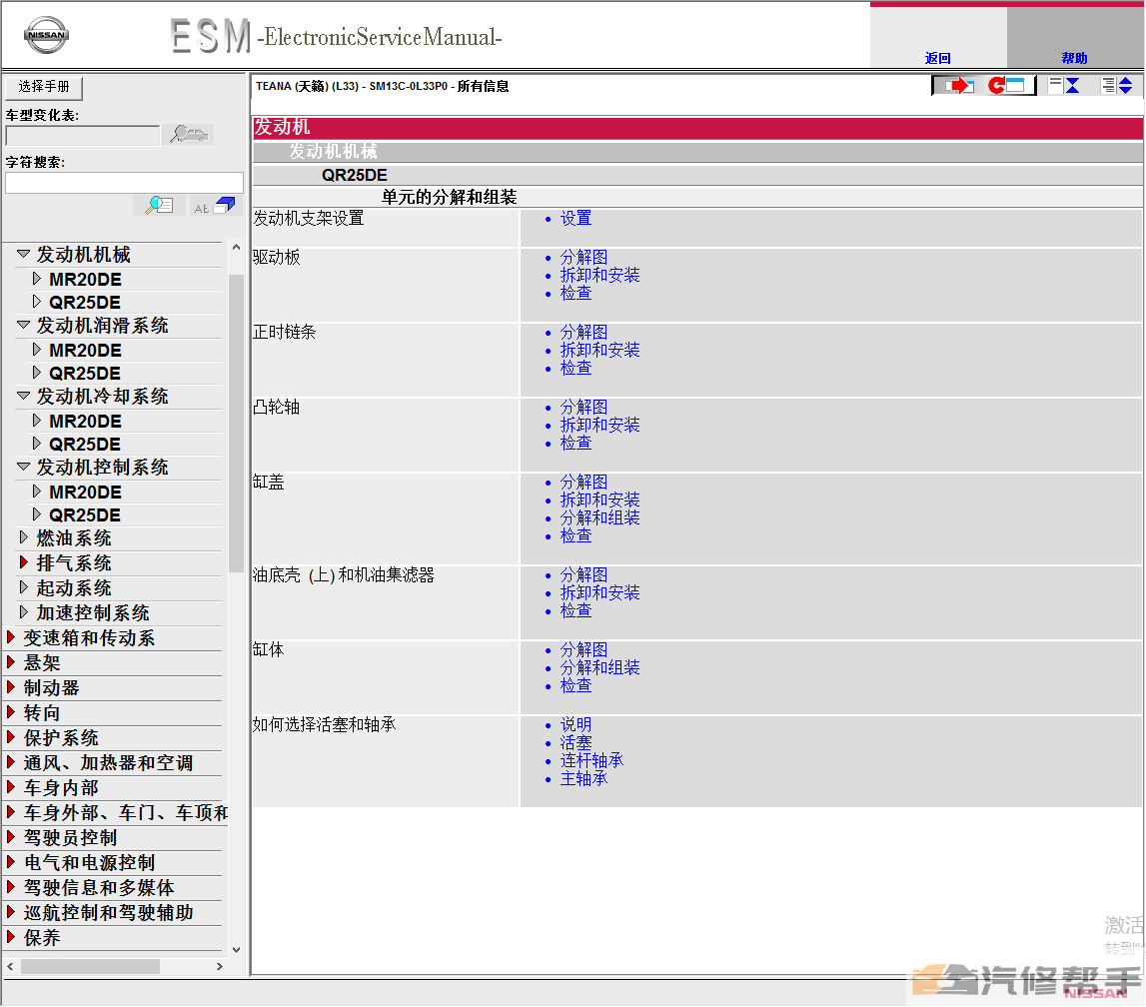Click the vehicle model search car icon
The width and height of the screenshot is (1146, 1007).
(x=189, y=135)
